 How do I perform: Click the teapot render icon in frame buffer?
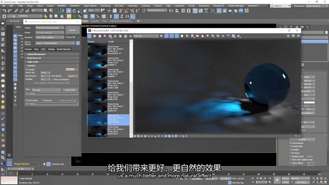298,36
